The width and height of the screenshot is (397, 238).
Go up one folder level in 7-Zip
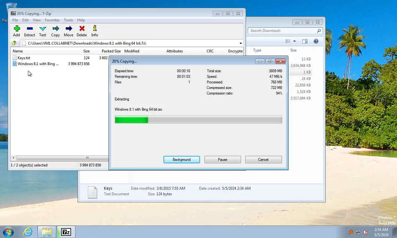pyautogui.click(x=14, y=43)
